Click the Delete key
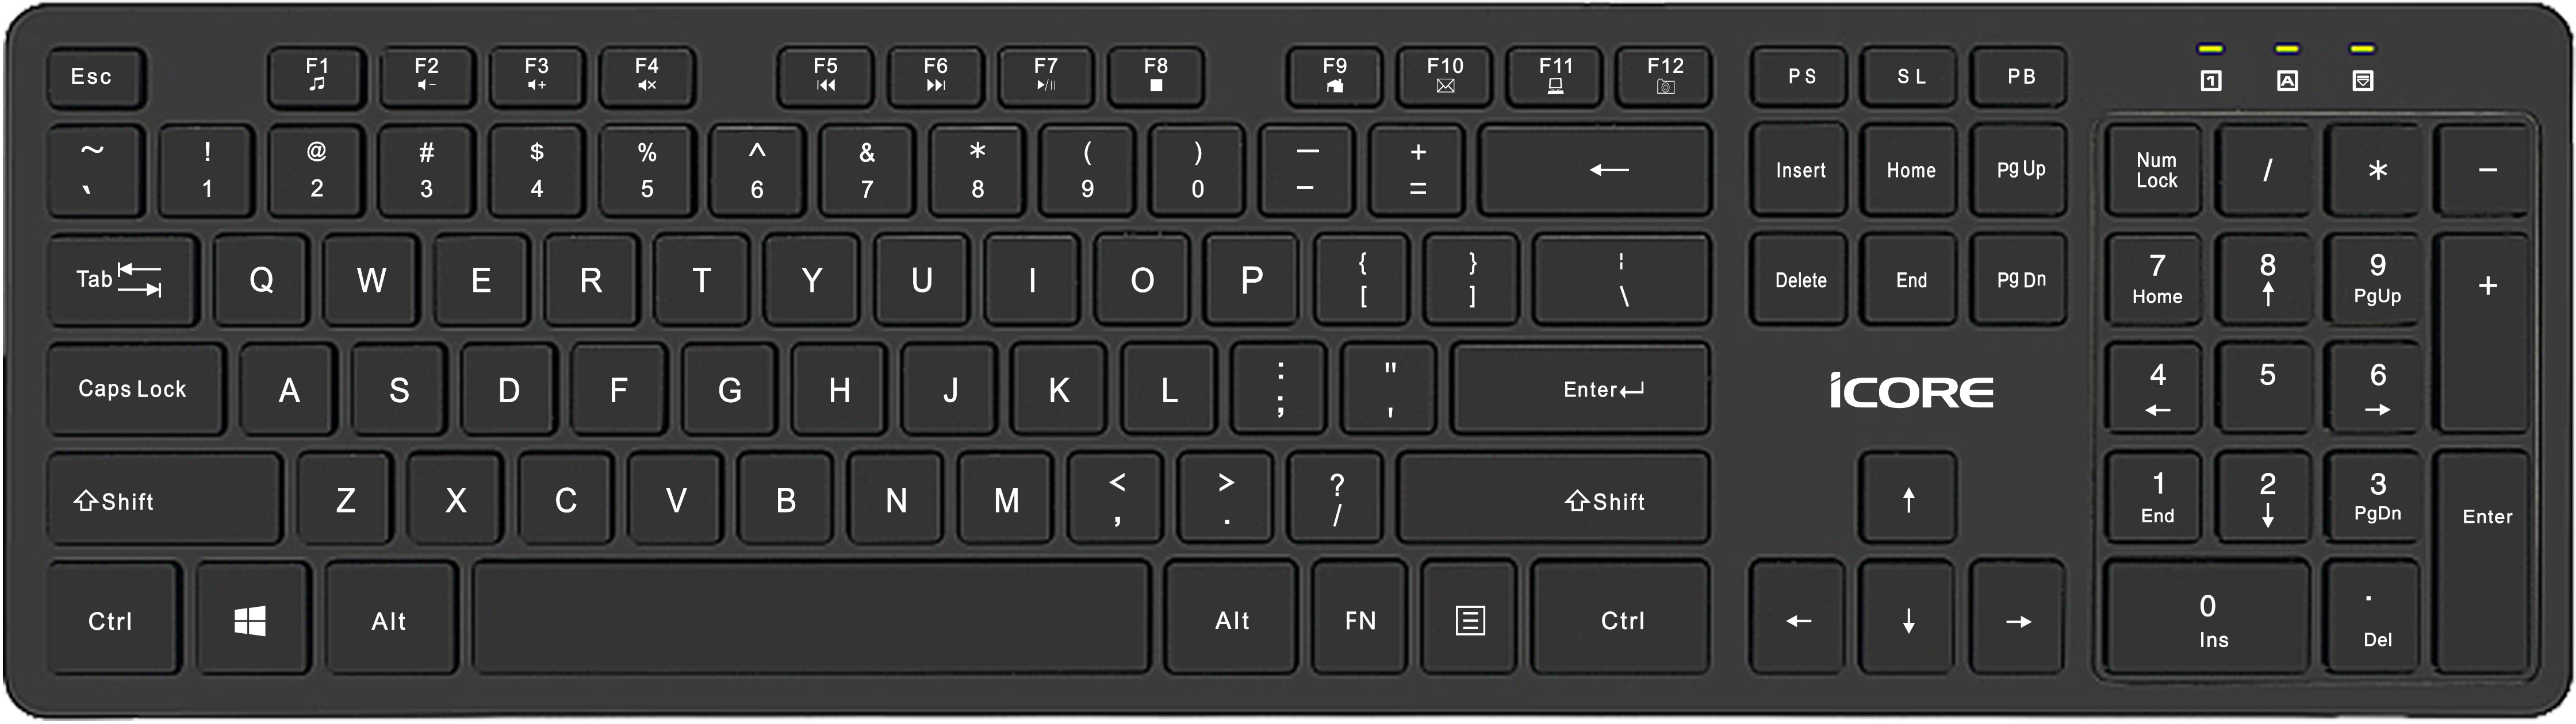The width and height of the screenshot is (2576, 724). 1799,280
